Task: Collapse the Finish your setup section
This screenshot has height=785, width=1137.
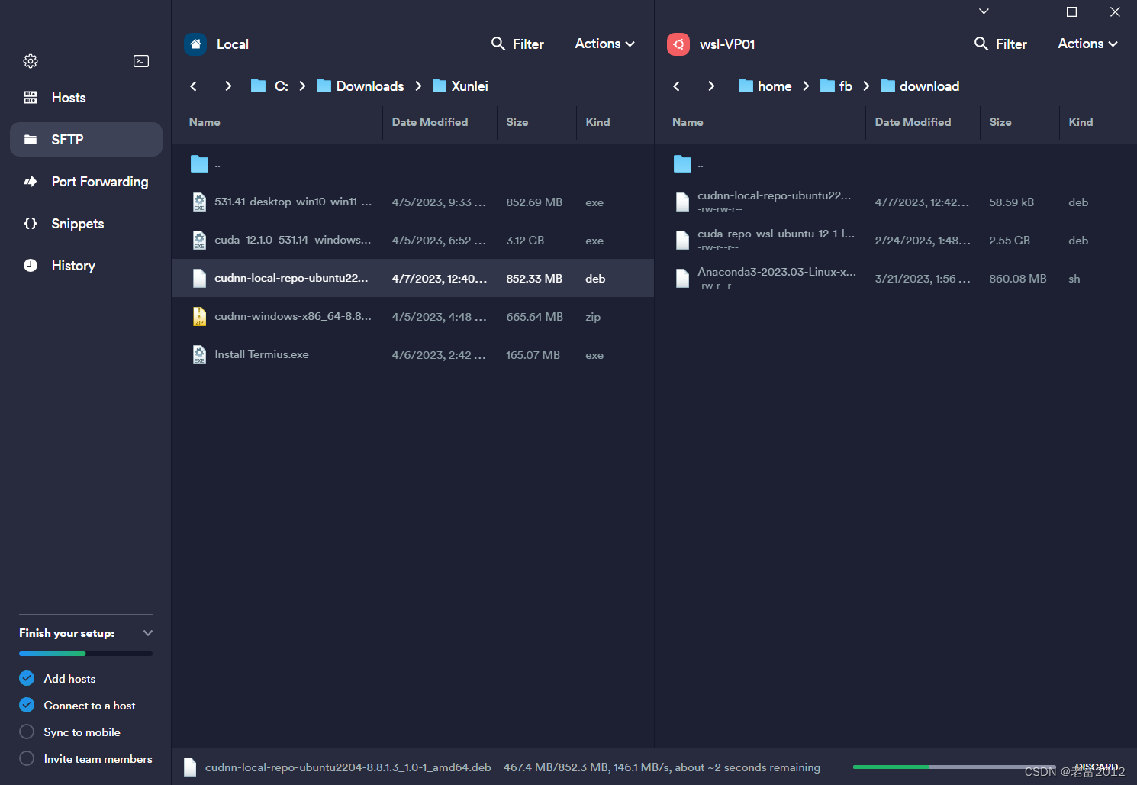Action: coord(147,632)
